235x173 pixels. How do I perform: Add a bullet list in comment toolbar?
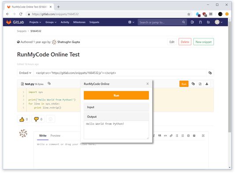pos(177,135)
